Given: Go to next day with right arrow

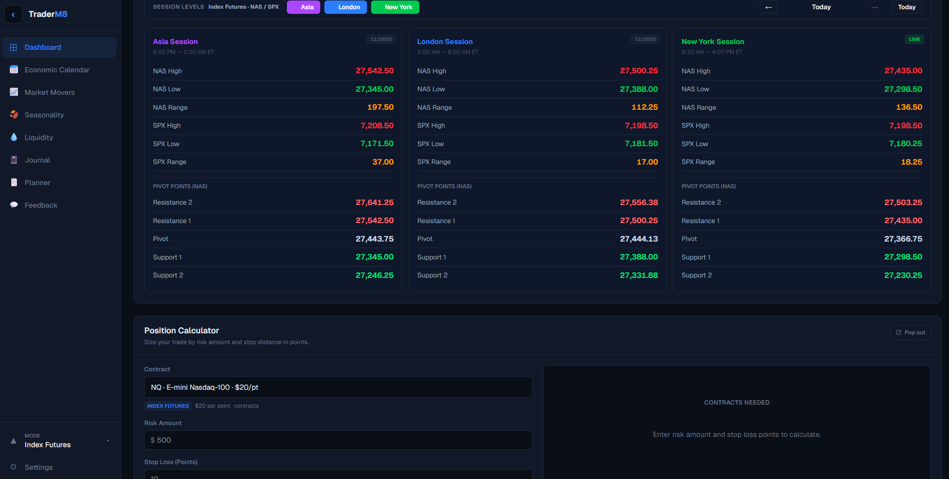Looking at the screenshot, I should pyautogui.click(x=875, y=7).
